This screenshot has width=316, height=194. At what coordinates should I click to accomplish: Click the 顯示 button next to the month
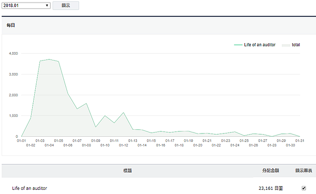pyautogui.click(x=66, y=5)
